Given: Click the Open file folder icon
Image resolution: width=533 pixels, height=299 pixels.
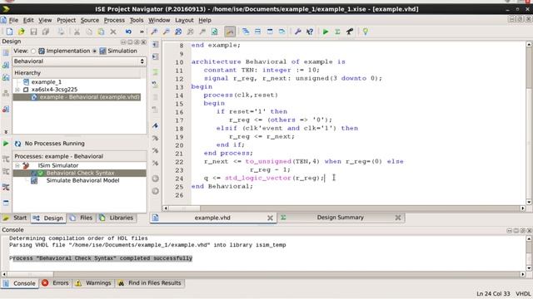Looking at the screenshot, I should coord(22,32).
